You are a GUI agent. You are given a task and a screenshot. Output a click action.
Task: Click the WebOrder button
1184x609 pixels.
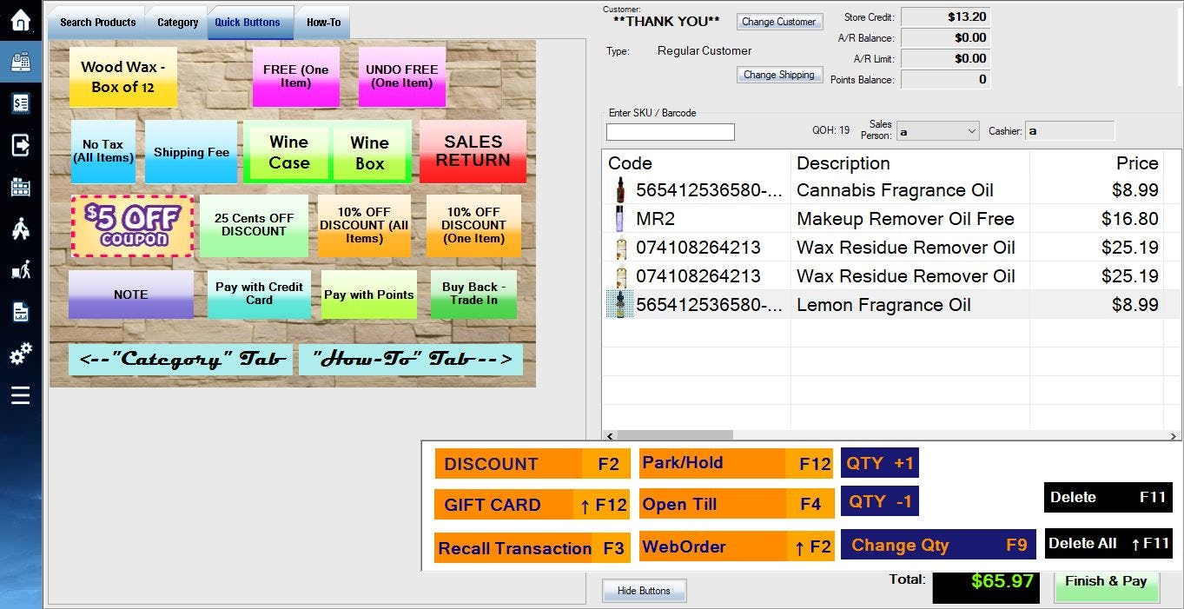(737, 546)
